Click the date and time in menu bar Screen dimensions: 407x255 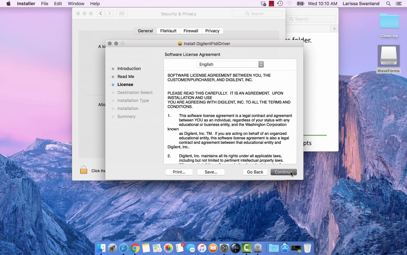pos(322,4)
